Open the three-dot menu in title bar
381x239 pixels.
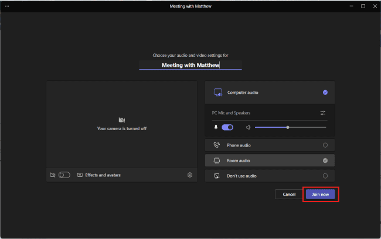(x=7, y=6)
